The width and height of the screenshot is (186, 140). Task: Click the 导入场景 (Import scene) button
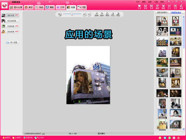[x=12, y=42]
